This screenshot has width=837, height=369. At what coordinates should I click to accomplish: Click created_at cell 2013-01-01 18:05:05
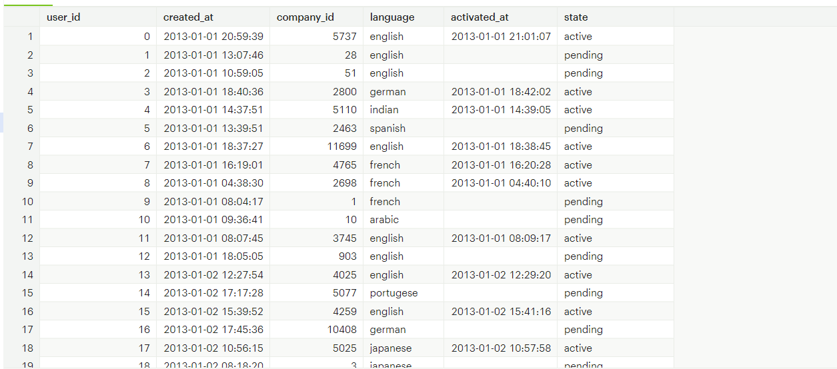[x=213, y=256]
